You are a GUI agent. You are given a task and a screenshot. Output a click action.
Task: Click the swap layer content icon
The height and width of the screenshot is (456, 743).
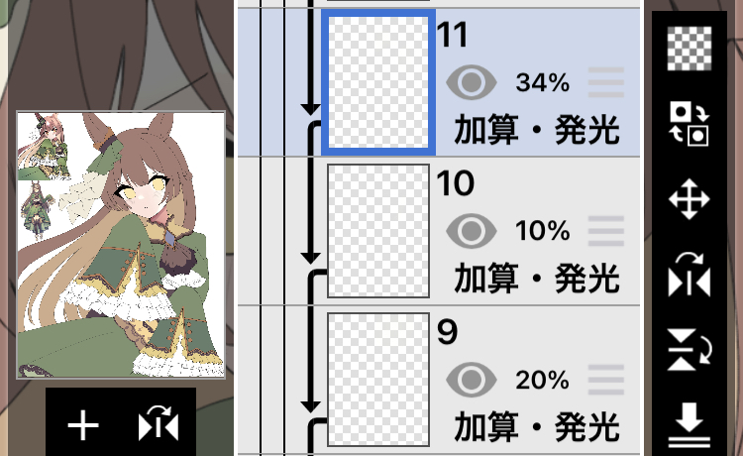tap(689, 123)
